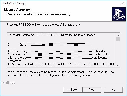This screenshot has width=127, height=96.
Task: Click the Do you accept all the terms question
Action: pos(60,73)
